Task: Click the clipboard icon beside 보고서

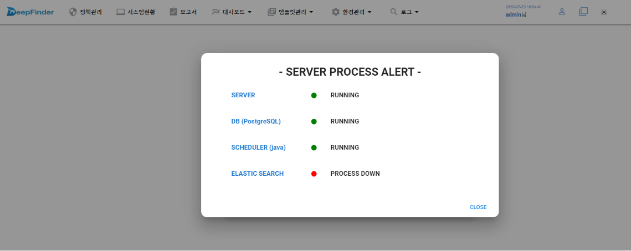Action: [173, 12]
